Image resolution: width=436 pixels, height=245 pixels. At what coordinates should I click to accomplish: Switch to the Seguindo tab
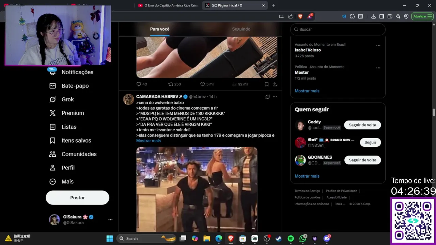tap(241, 29)
